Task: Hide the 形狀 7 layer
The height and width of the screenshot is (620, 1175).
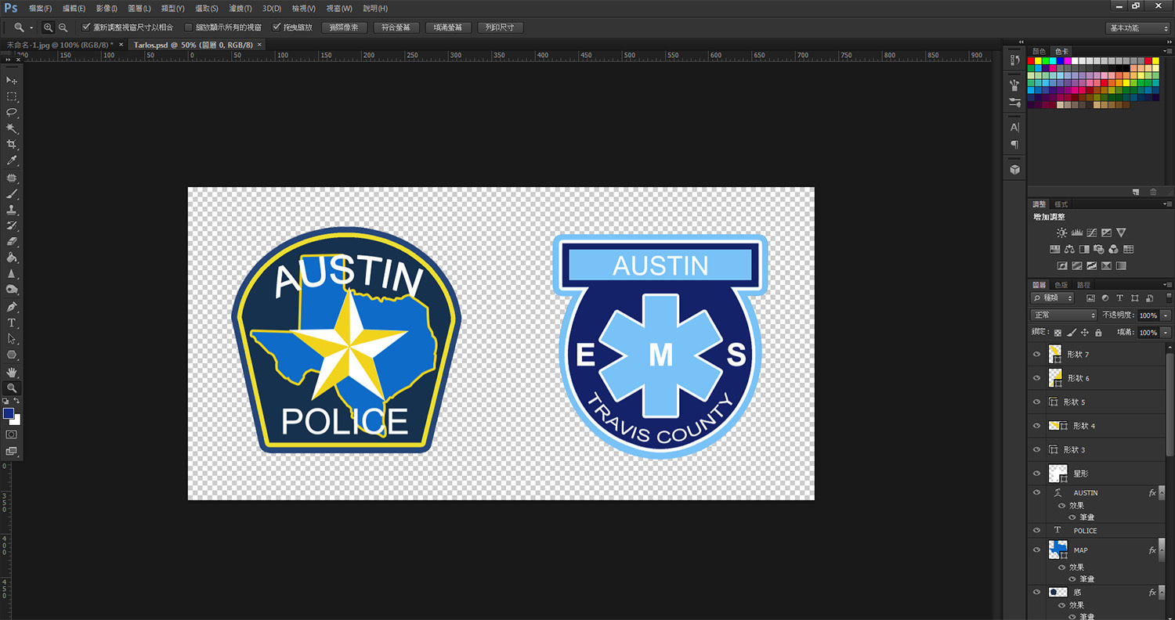Action: pos(1037,355)
